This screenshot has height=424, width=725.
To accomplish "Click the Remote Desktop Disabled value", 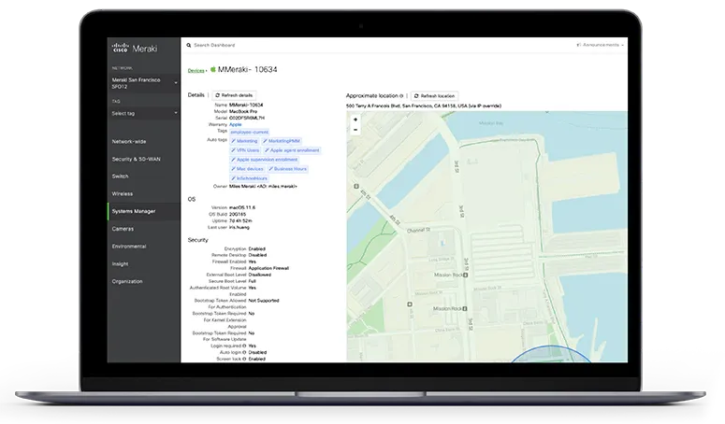I will coord(257,255).
